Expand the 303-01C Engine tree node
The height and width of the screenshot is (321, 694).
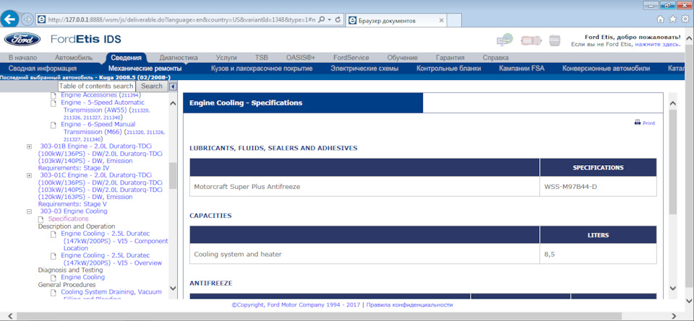[29, 175]
